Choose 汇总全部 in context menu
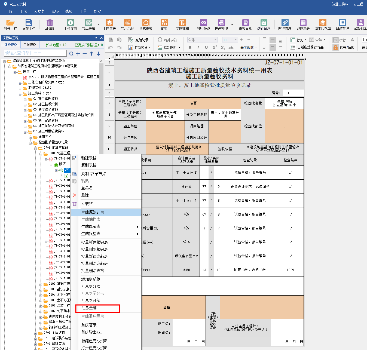 (x=106, y=308)
